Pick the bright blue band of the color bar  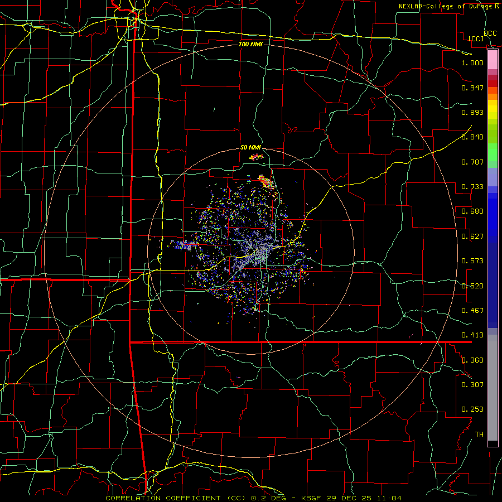pyautogui.click(x=493, y=218)
